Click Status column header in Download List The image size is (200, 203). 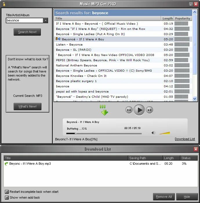(x=189, y=158)
